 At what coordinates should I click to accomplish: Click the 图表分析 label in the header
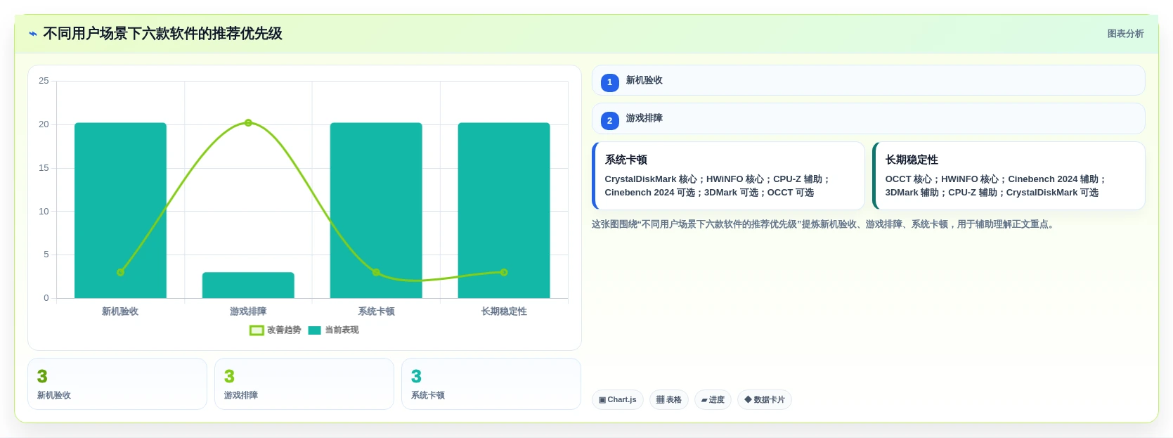[x=1125, y=34]
